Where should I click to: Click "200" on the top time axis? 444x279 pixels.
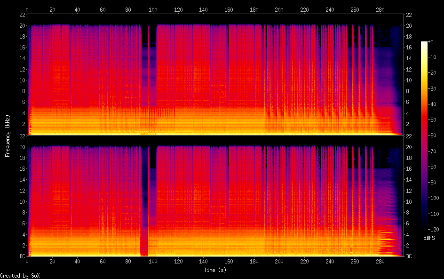[x=279, y=9]
